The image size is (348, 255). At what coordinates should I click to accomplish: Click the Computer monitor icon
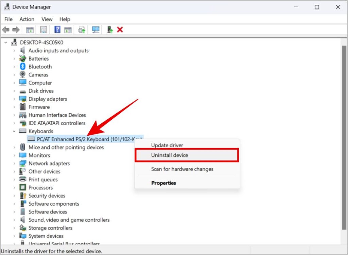(x=23, y=83)
